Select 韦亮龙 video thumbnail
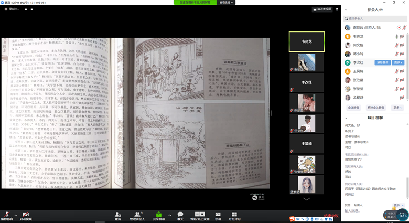The height and width of the screenshot is (223, 409). point(306,41)
